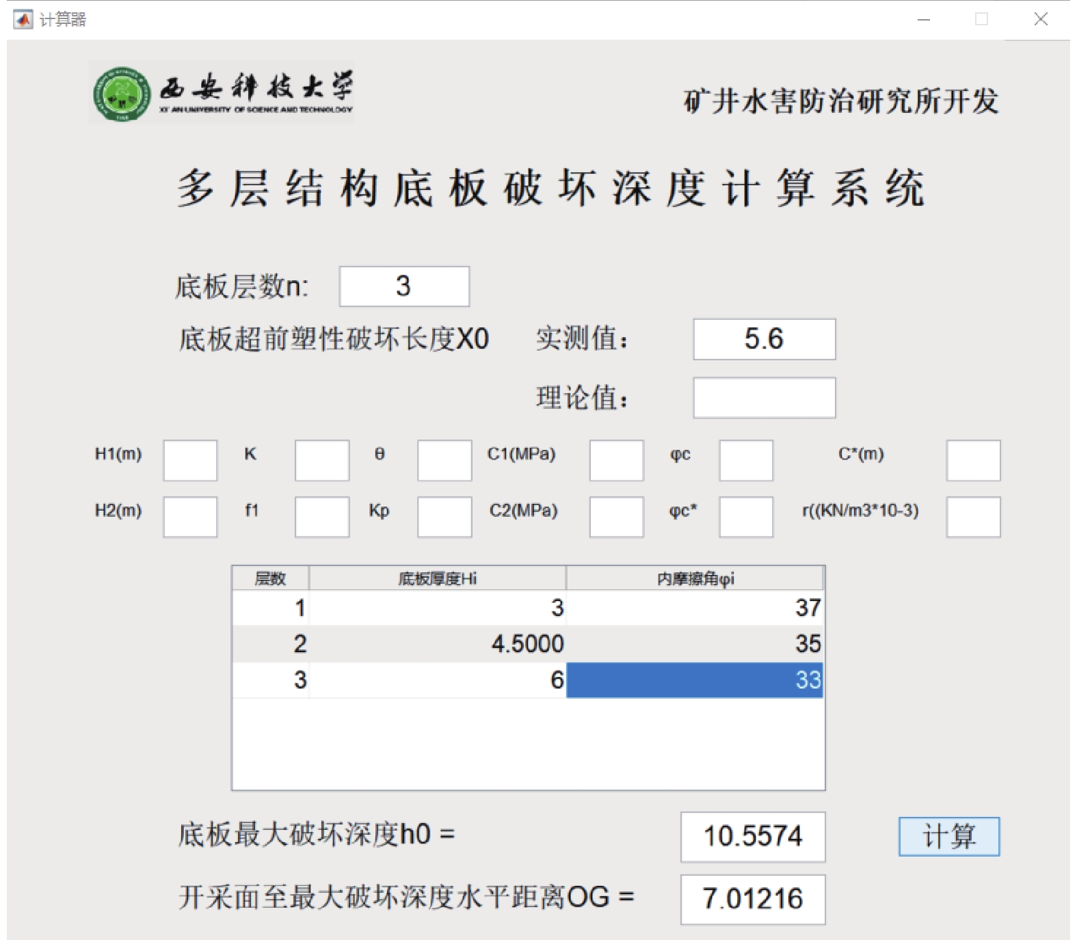Click the f1 parameter input box

pyautogui.click(x=322, y=517)
